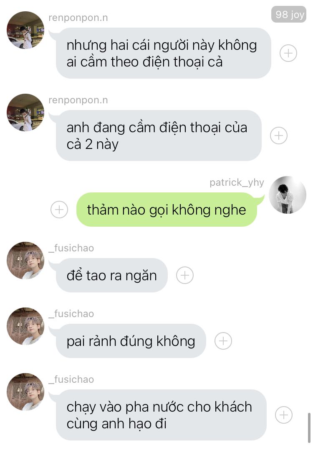Add reaction to 'để tao ra ngăn' message
This screenshot has width=313, height=453.
[x=185, y=275]
